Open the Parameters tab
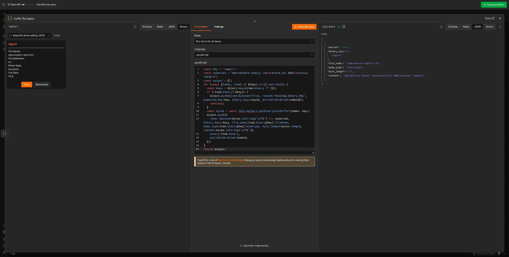Image resolution: width=509 pixels, height=257 pixels. point(201,27)
